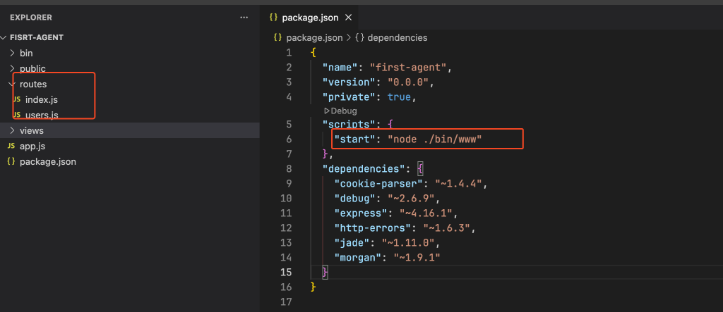Image resolution: width=723 pixels, height=312 pixels.
Task: Click package.json braces icon in Explorer tree
Action: pyautogui.click(x=11, y=161)
